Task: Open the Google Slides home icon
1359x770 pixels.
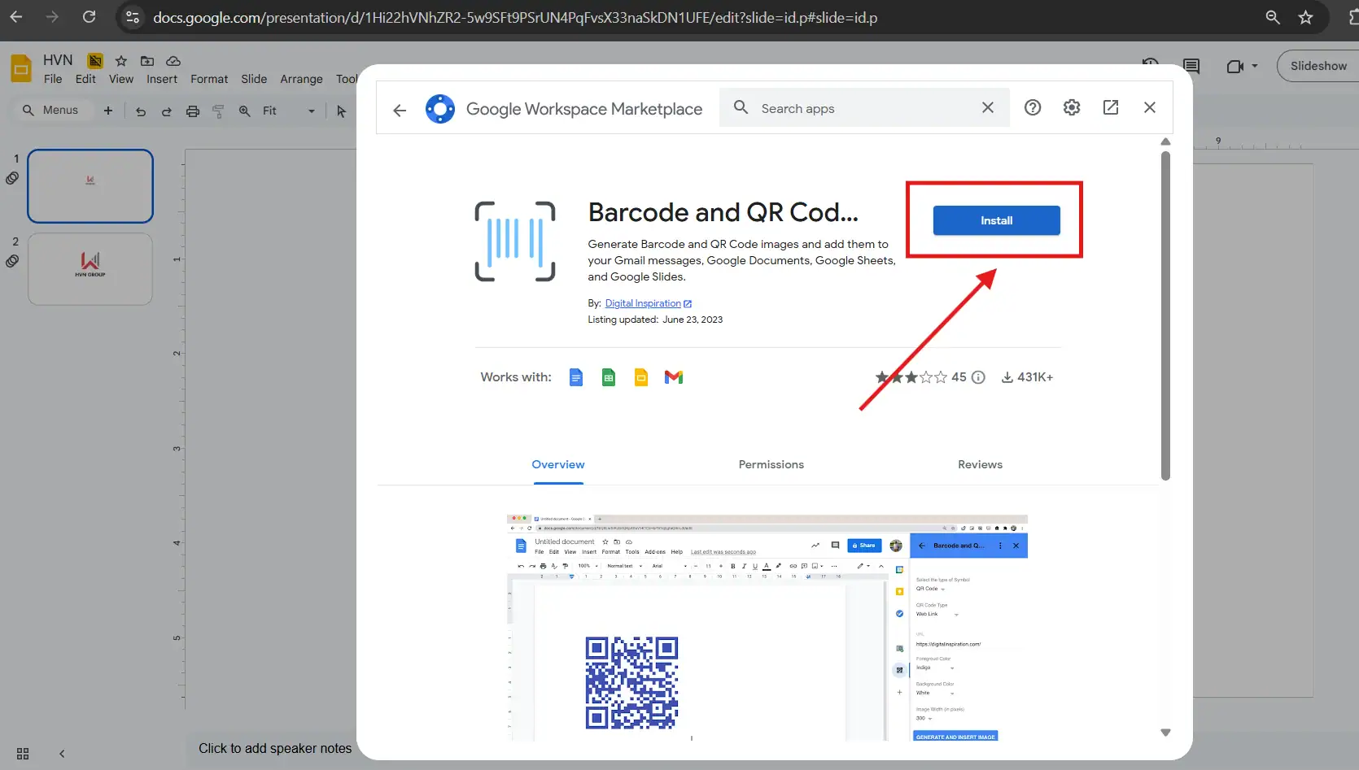Action: tap(21, 68)
